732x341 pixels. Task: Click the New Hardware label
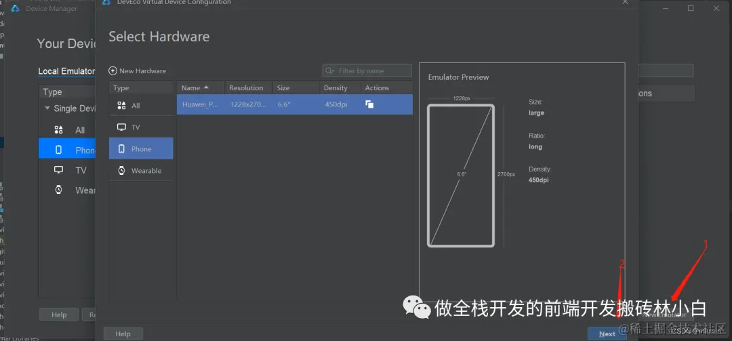pos(143,71)
